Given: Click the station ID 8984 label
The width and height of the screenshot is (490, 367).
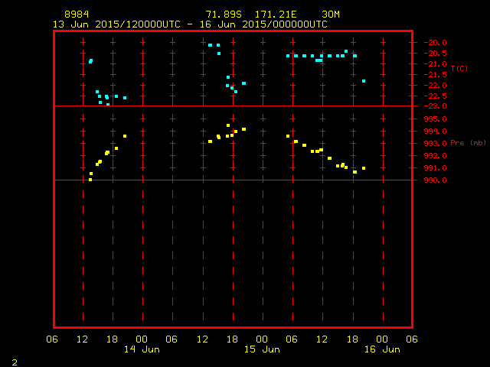Looking at the screenshot, I should coord(77,15).
